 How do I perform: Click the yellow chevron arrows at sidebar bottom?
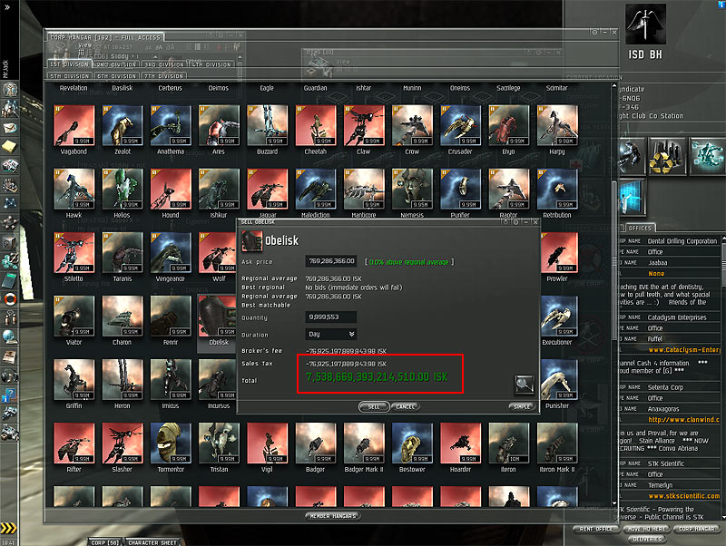[8, 528]
